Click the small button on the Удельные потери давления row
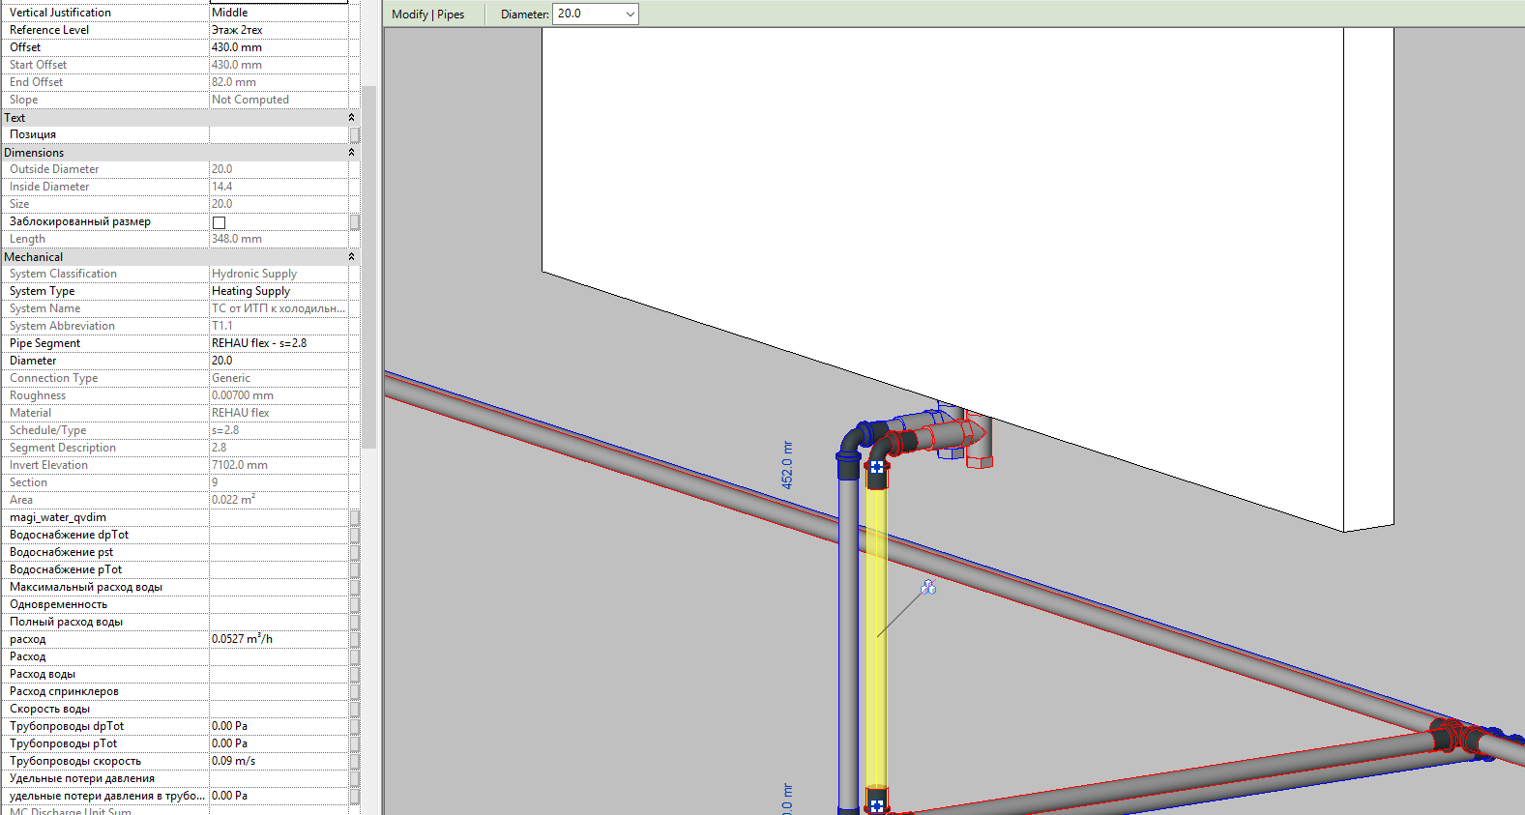This screenshot has height=815, width=1525. pyautogui.click(x=355, y=778)
